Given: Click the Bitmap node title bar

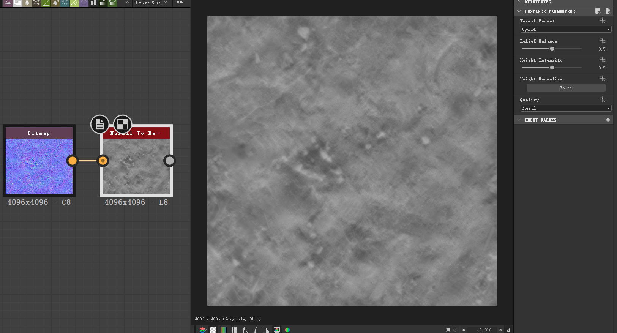Looking at the screenshot, I should (39, 133).
